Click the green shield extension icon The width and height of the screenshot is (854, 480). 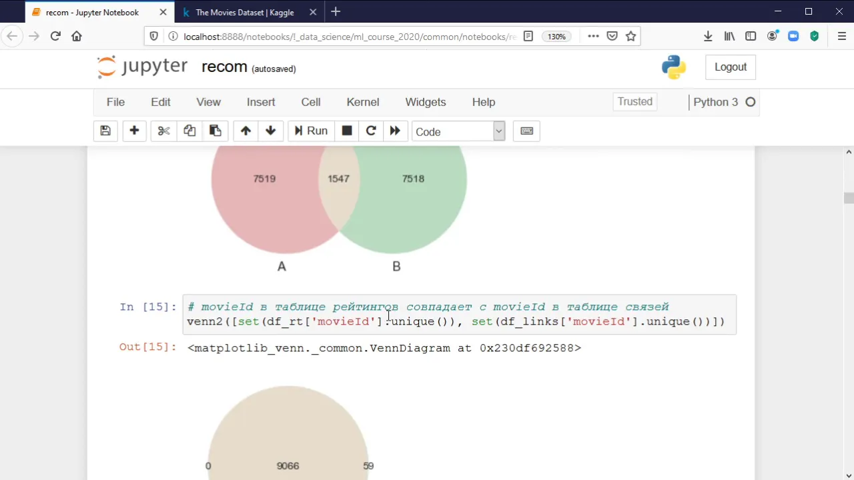point(815,37)
